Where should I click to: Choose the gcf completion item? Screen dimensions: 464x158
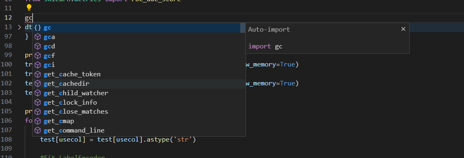(139, 56)
